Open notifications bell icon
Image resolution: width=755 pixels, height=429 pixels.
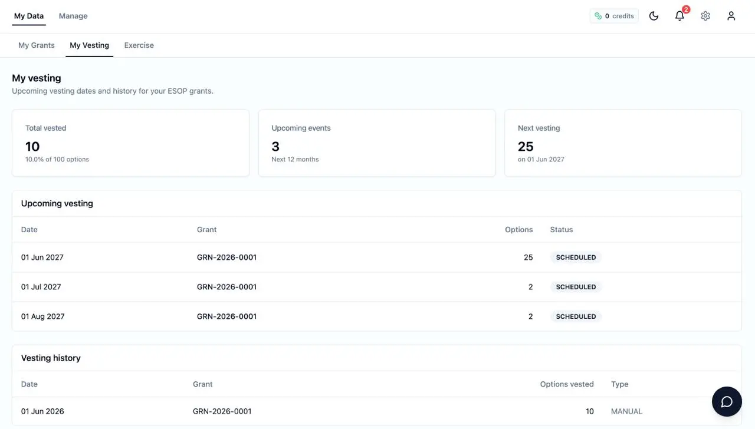[x=679, y=16]
